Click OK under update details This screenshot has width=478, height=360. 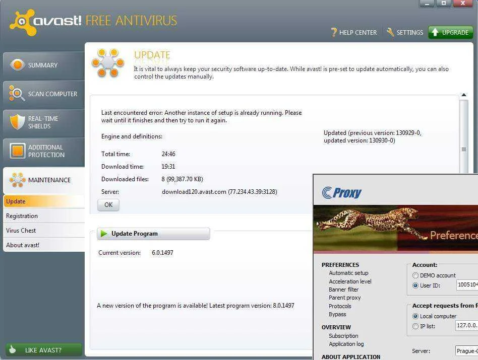(x=108, y=205)
